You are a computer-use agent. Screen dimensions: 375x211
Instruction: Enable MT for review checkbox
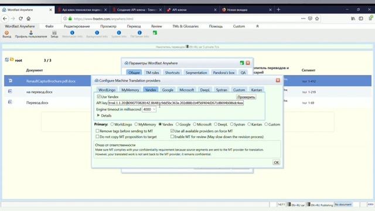[172, 137]
